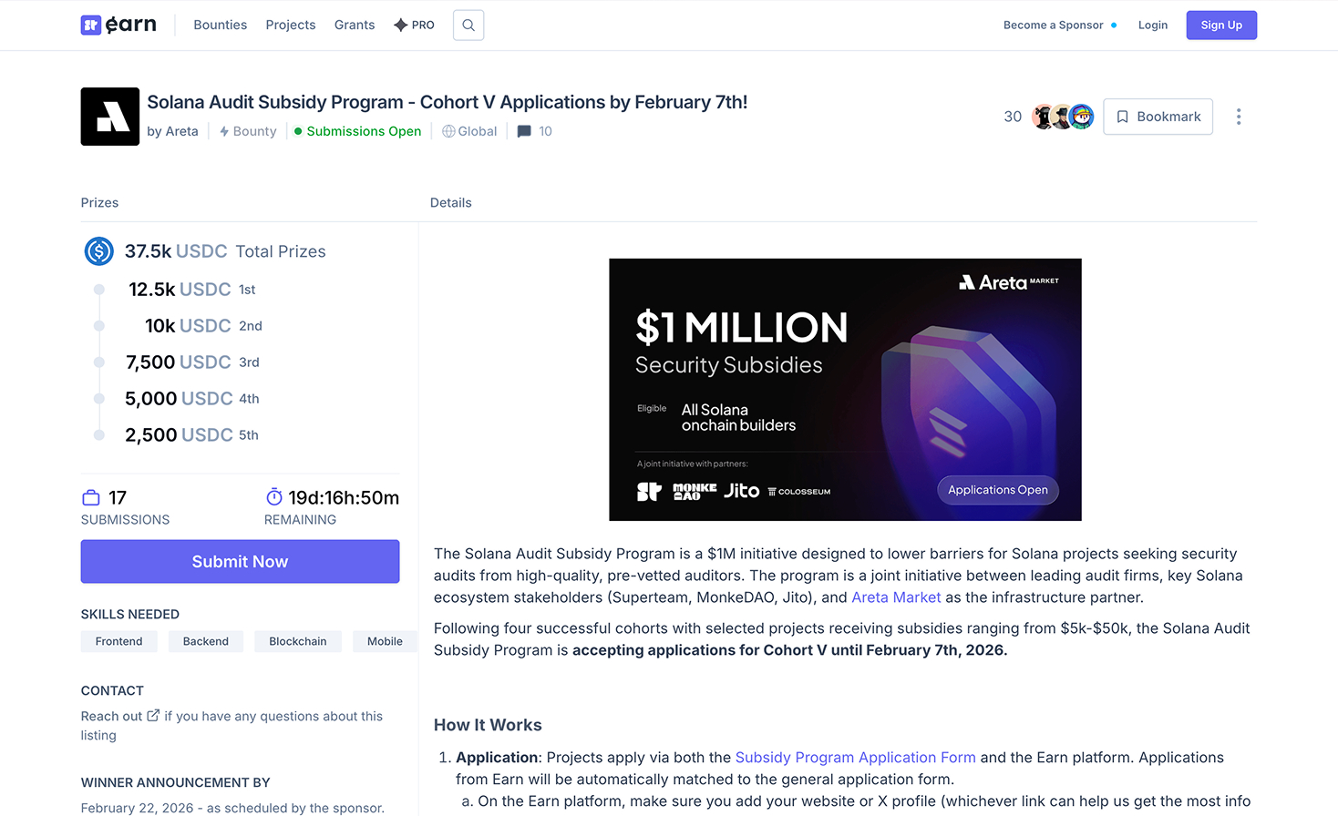Click the Submissions Open status label
The image size is (1338, 816).
364,131
